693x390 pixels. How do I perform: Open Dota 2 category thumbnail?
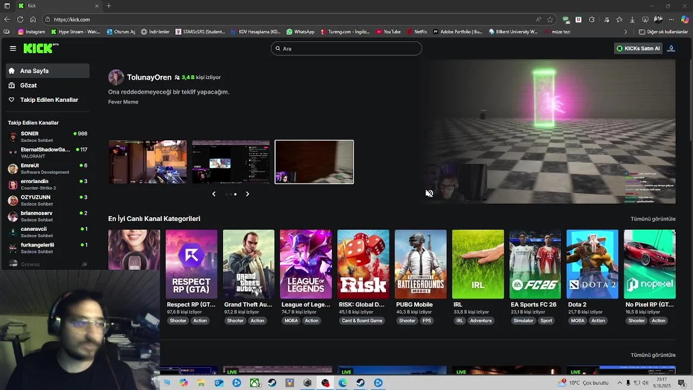point(592,264)
